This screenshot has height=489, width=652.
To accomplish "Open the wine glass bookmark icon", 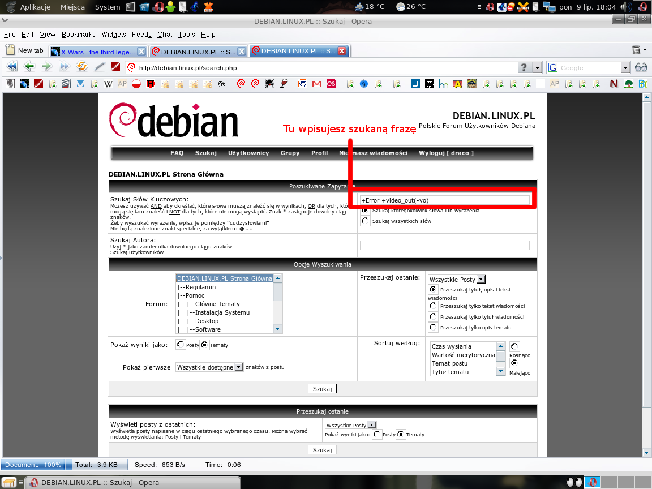I will point(284,84).
